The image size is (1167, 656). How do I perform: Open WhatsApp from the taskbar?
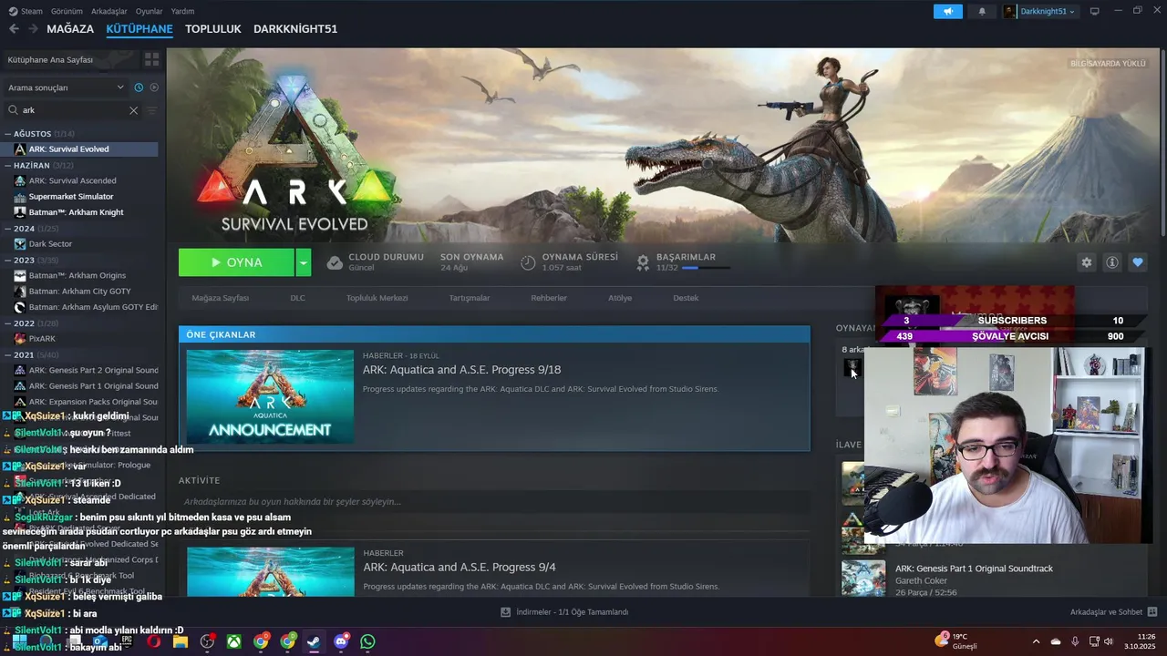click(367, 641)
